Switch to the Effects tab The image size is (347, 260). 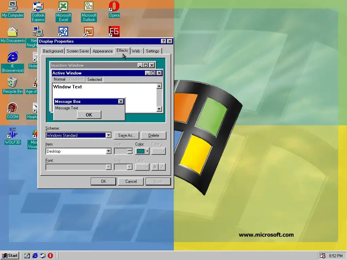point(122,50)
